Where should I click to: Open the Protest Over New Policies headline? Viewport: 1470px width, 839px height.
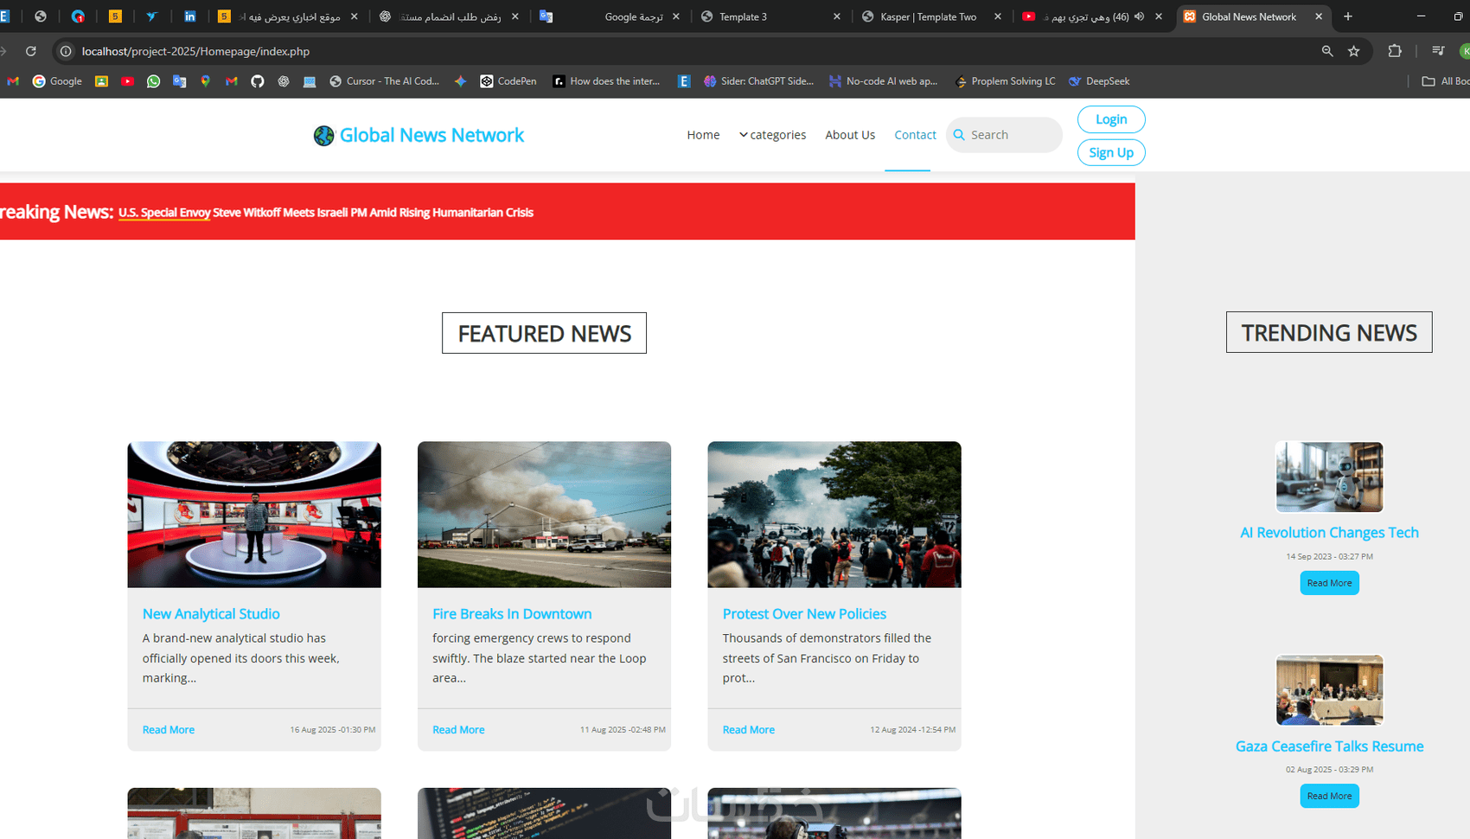pos(804,614)
